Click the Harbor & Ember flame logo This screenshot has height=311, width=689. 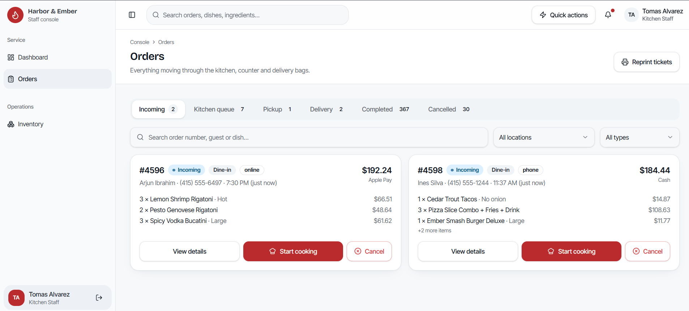[15, 15]
